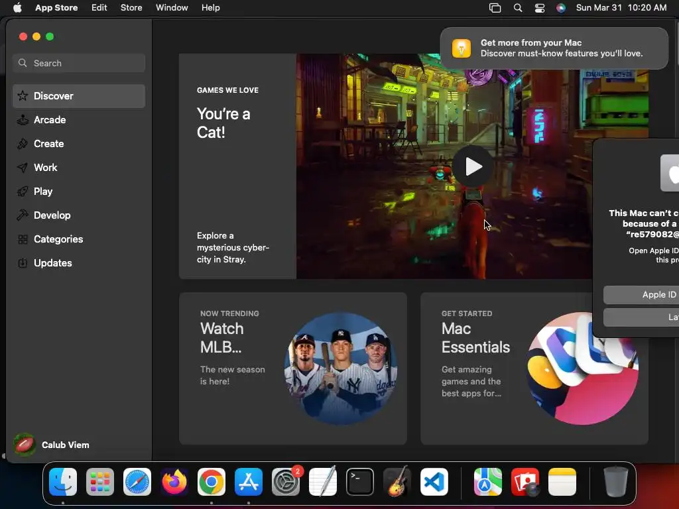The image size is (679, 509).
Task: Launch GarageBand from the Dock
Action: tap(397, 482)
